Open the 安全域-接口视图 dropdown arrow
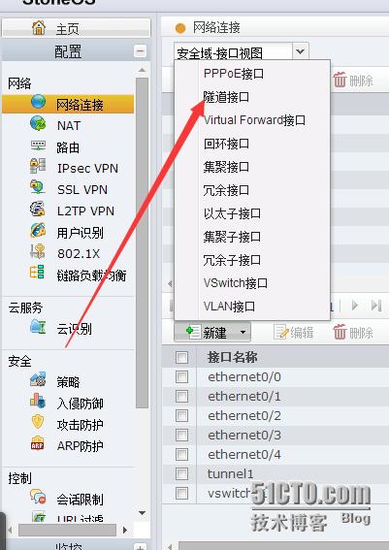389x550 pixels. (x=301, y=51)
